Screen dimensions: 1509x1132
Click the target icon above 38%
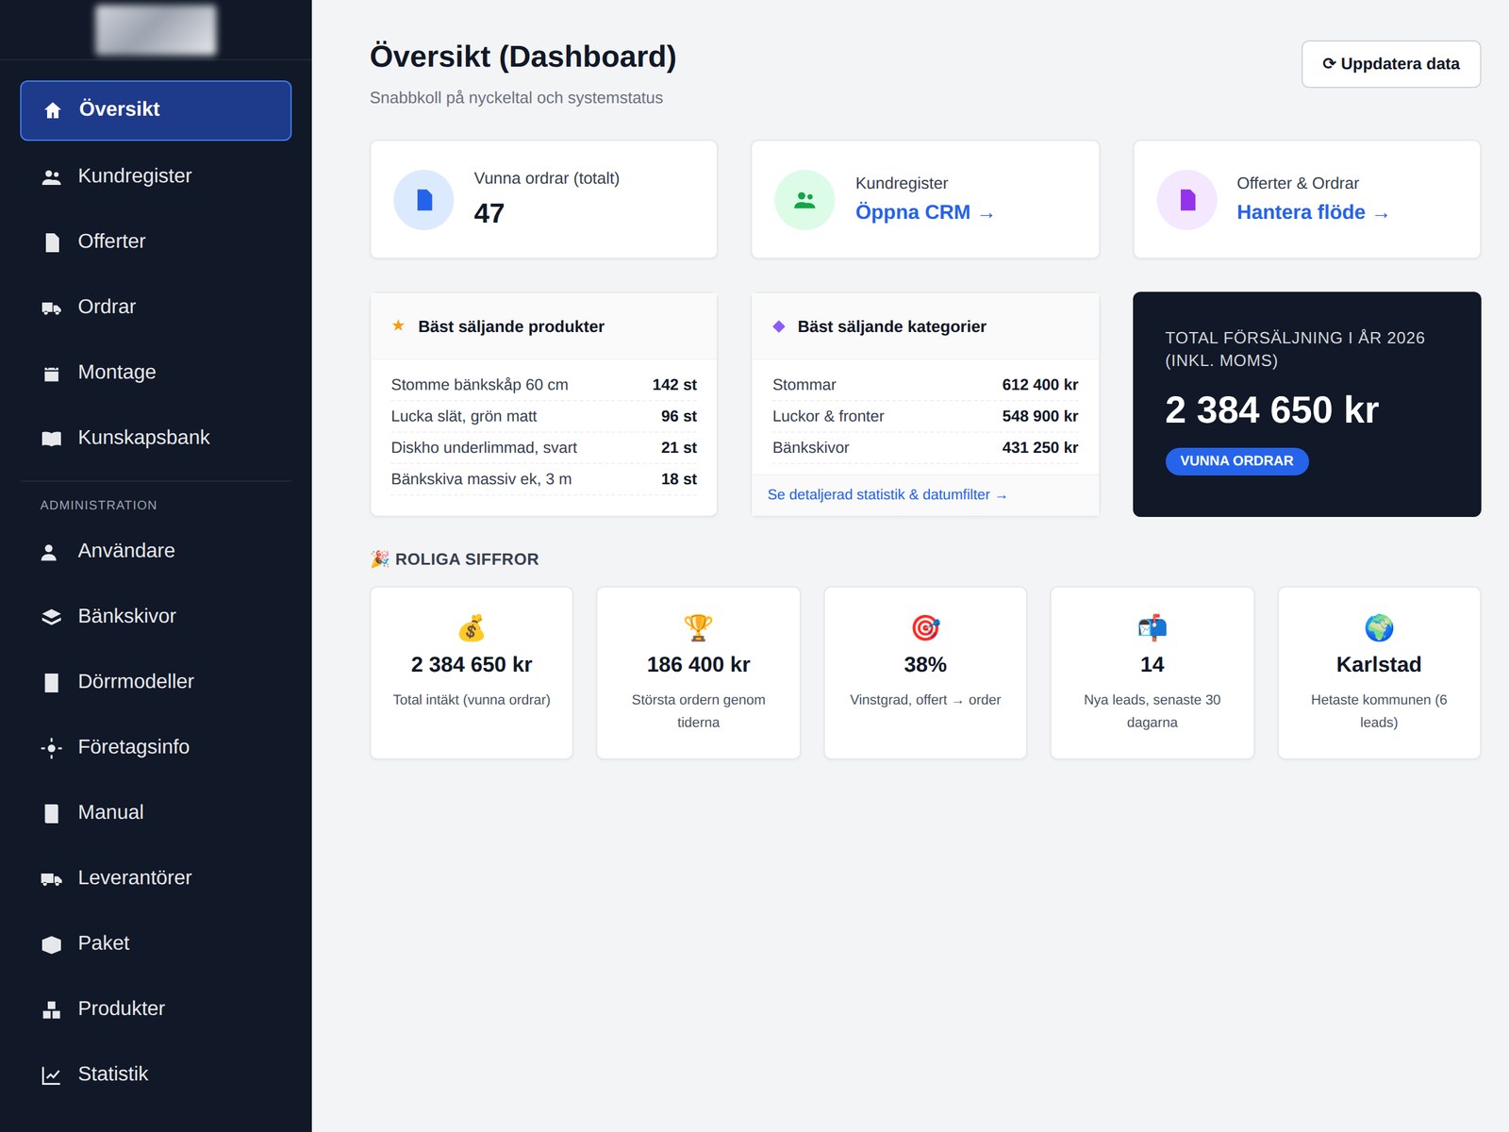925,628
